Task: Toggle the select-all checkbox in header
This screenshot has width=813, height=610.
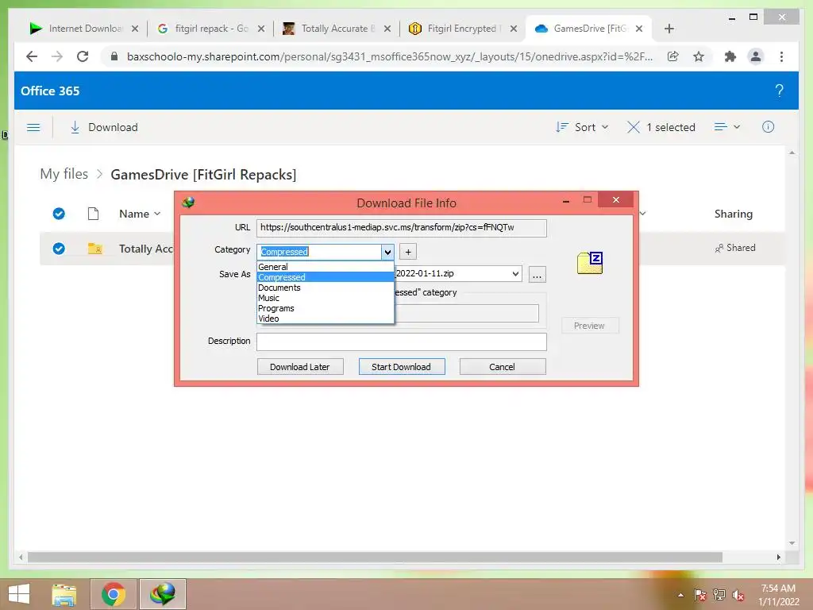Action: click(x=59, y=214)
